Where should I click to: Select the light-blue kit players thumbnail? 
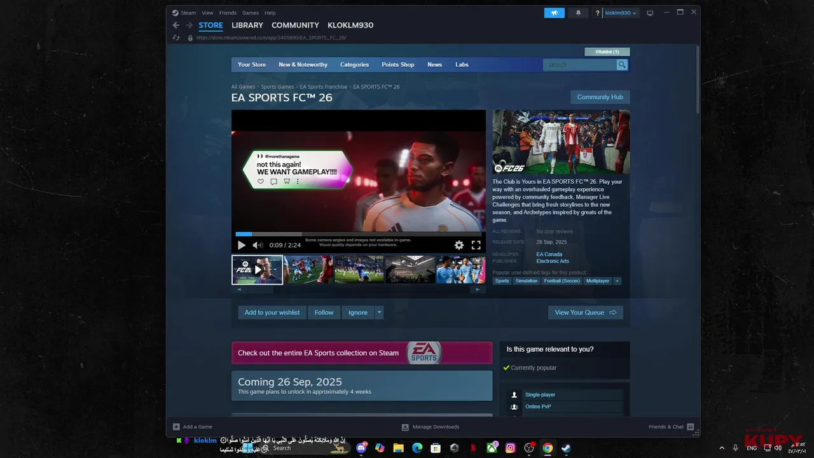point(461,270)
